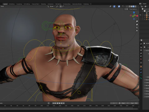The width and height of the screenshot is (149, 112).
Task: Click the zoom view magnifier icon
Action: (x=137, y=21)
